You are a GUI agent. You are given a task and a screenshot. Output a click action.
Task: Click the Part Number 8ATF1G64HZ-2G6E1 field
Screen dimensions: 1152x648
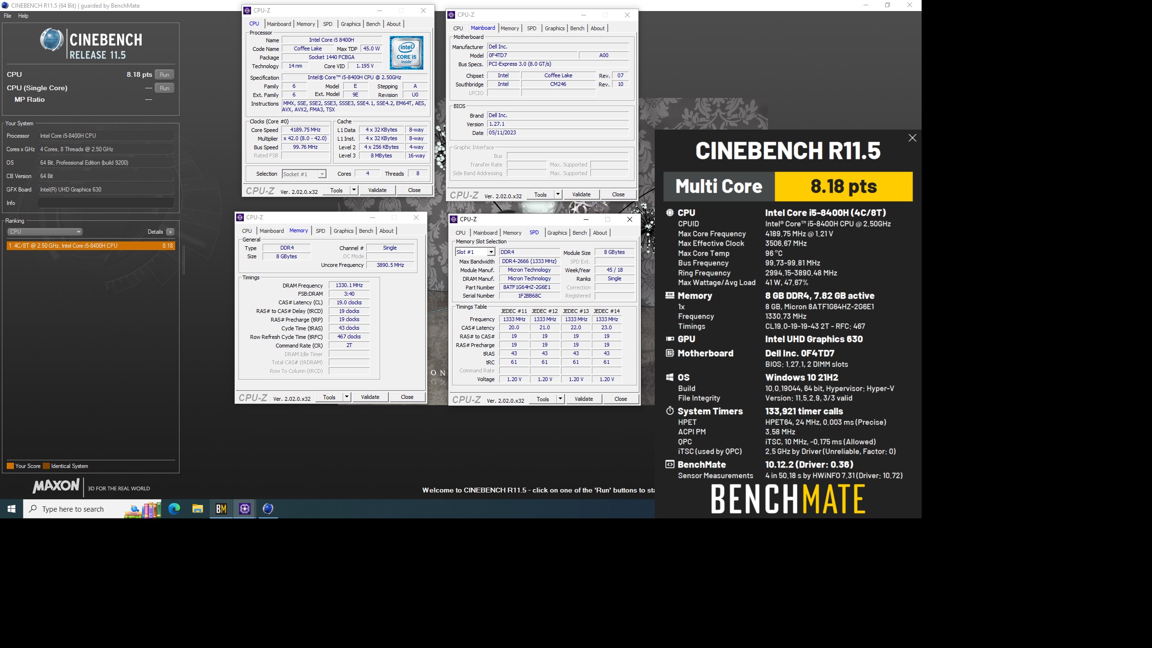point(529,287)
